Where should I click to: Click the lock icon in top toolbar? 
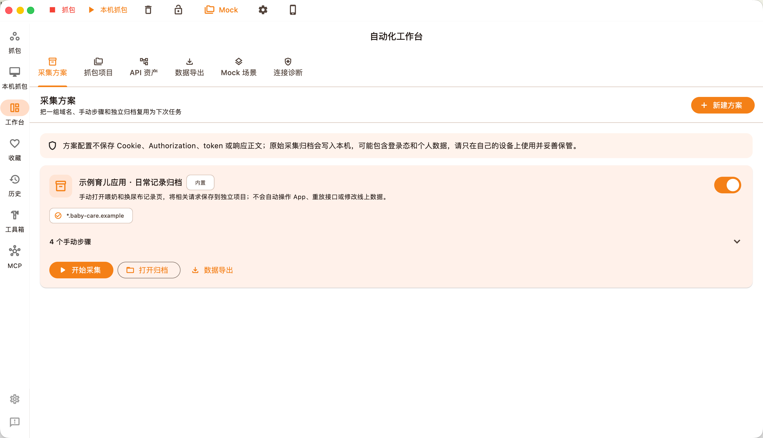tap(178, 10)
